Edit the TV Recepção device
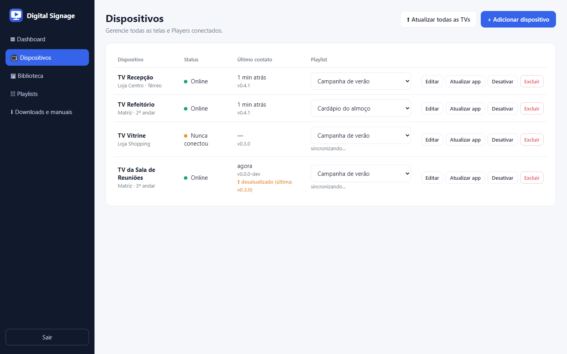 (x=432, y=81)
